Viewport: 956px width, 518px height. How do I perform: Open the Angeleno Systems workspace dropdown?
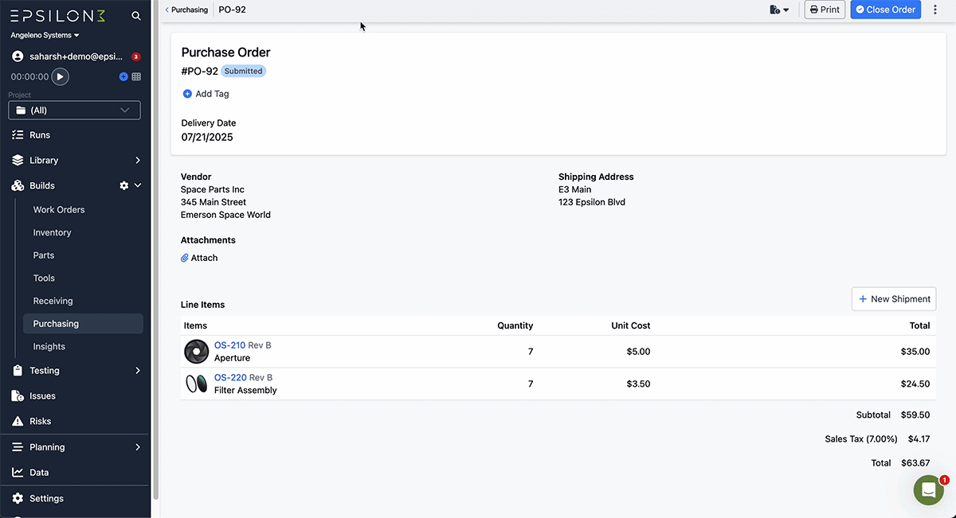(45, 36)
